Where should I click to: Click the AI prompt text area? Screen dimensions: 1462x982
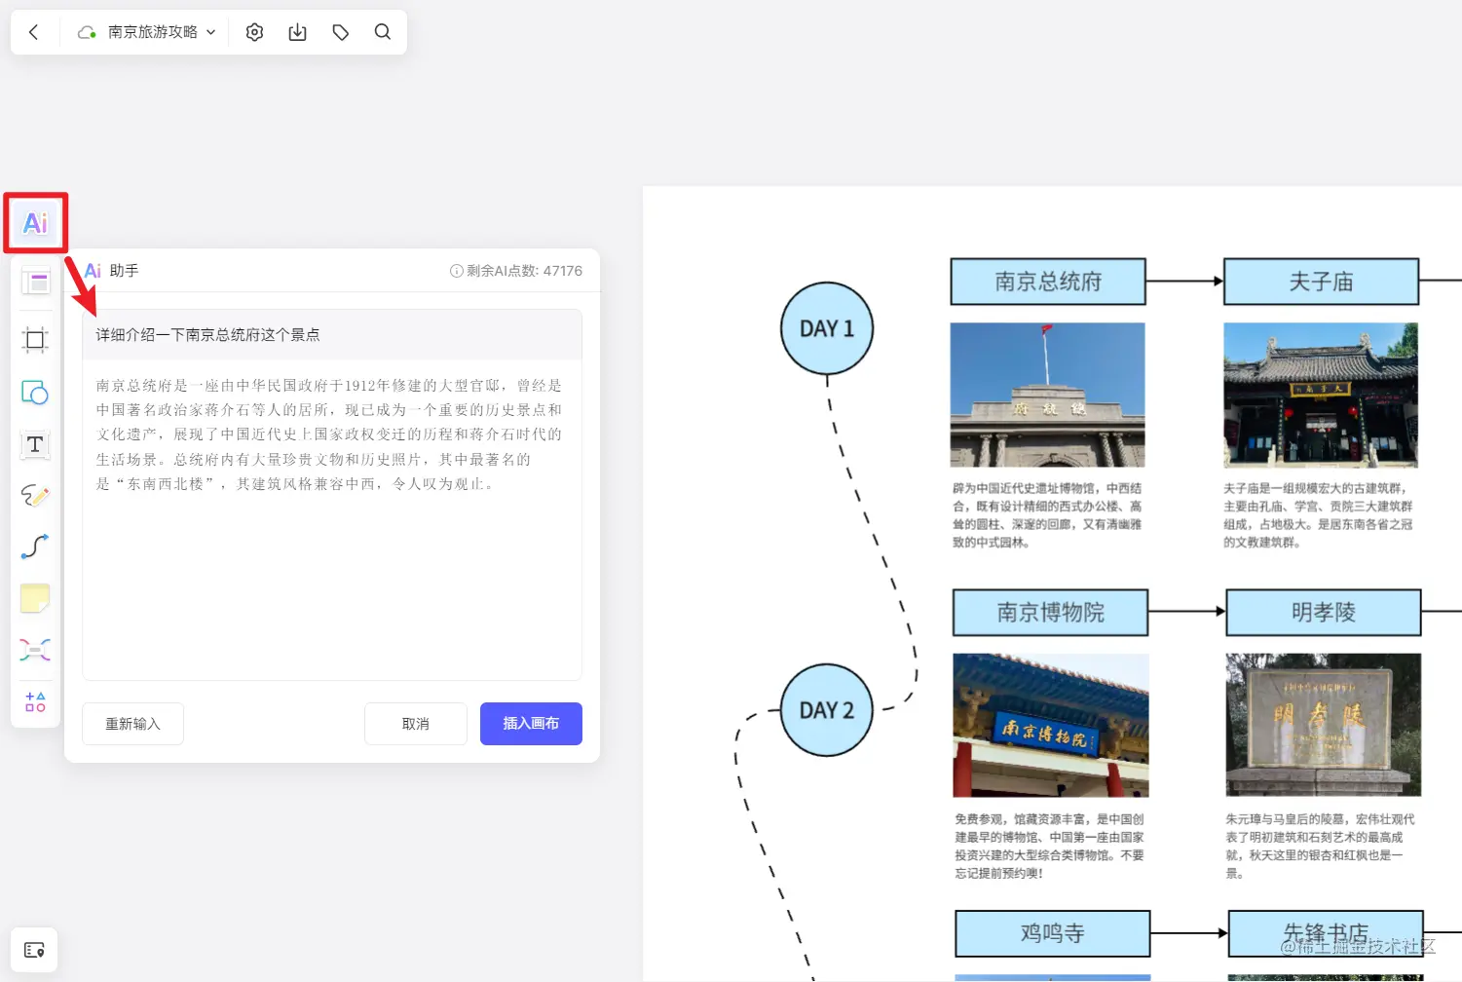click(331, 334)
